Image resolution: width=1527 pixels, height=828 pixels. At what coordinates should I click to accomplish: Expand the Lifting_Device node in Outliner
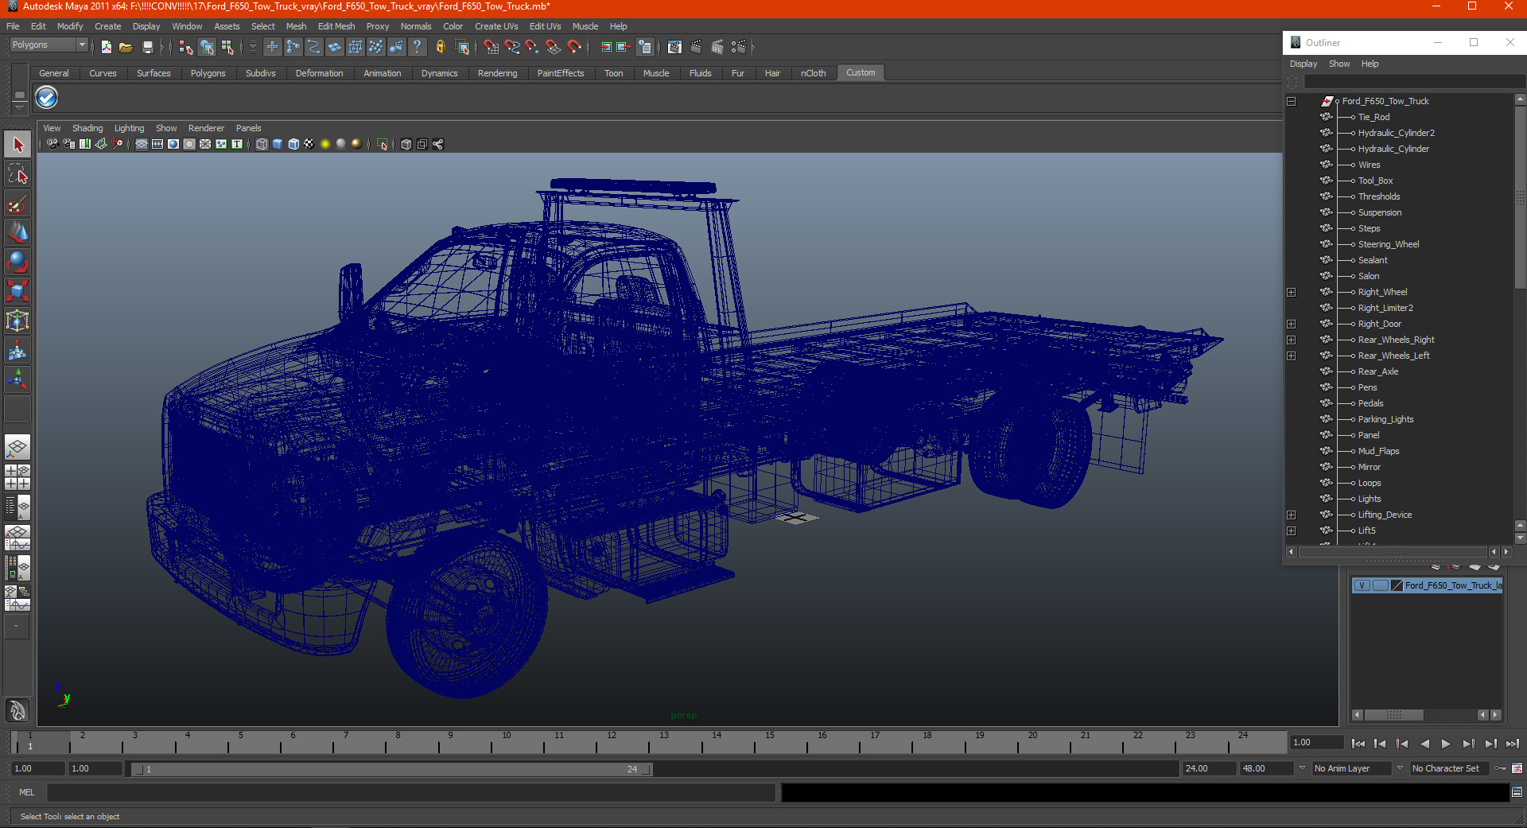tap(1292, 515)
